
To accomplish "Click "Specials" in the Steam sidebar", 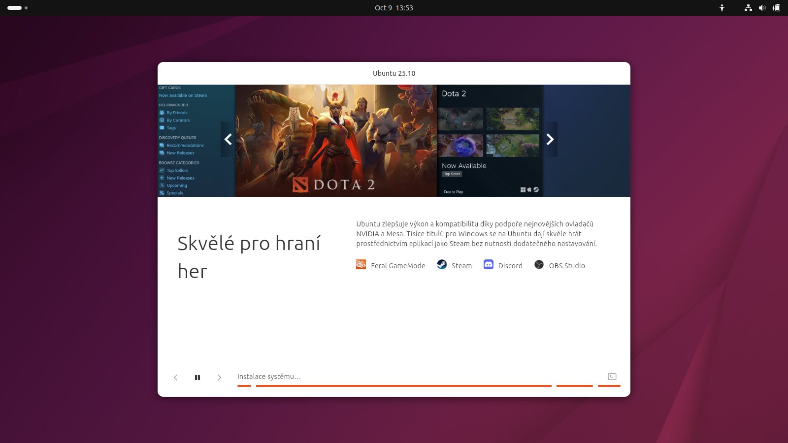I will (174, 193).
